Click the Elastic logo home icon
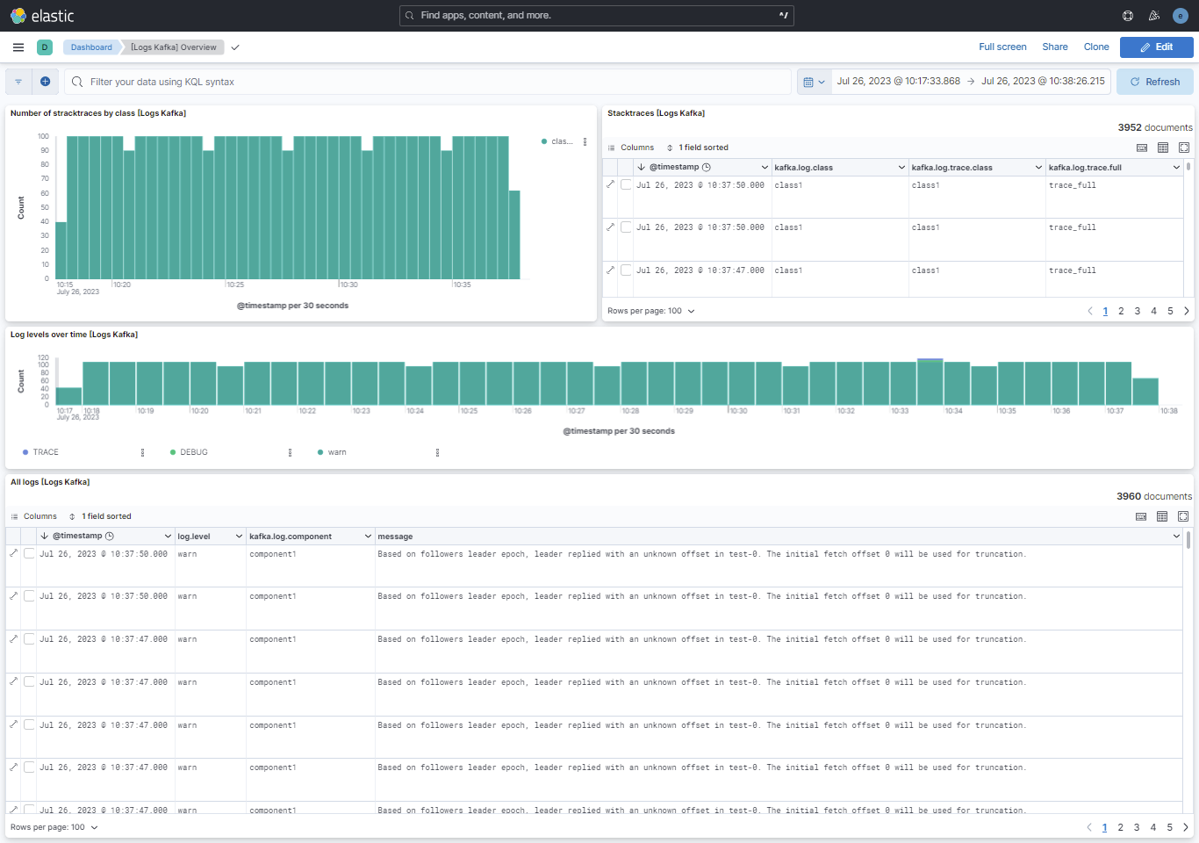Viewport: 1199px width, 843px height. click(18, 16)
